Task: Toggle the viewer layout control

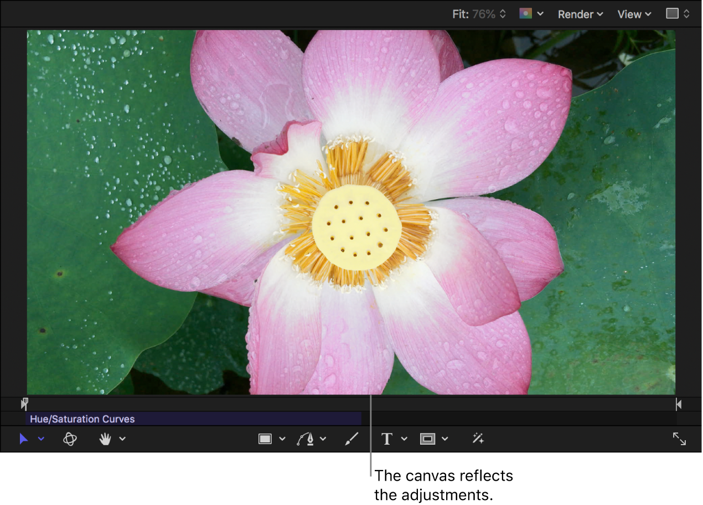Action: point(676,14)
